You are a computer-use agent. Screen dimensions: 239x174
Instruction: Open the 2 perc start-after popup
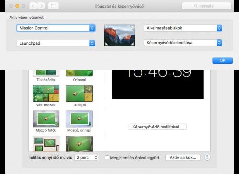tap(86, 157)
